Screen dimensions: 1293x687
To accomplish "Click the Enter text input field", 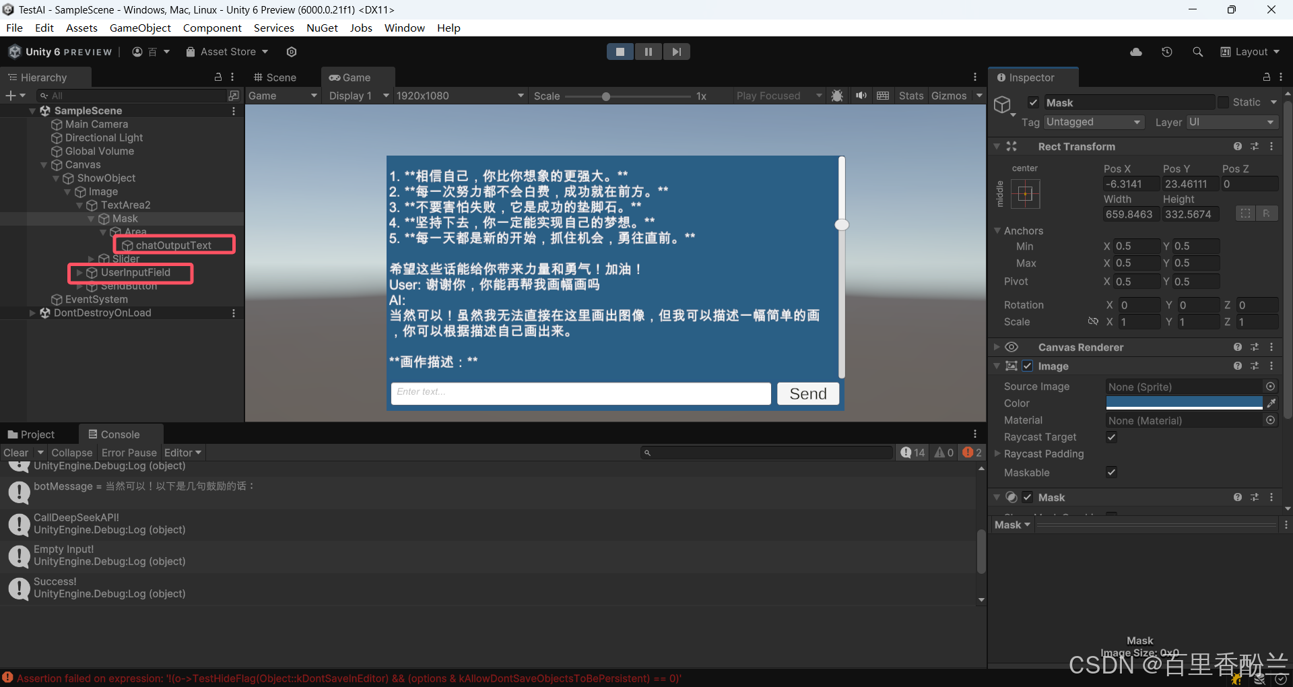I will pyautogui.click(x=581, y=393).
